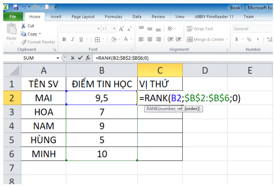
Task: Click Decrease Font Size icon
Action: [x=129, y=29]
